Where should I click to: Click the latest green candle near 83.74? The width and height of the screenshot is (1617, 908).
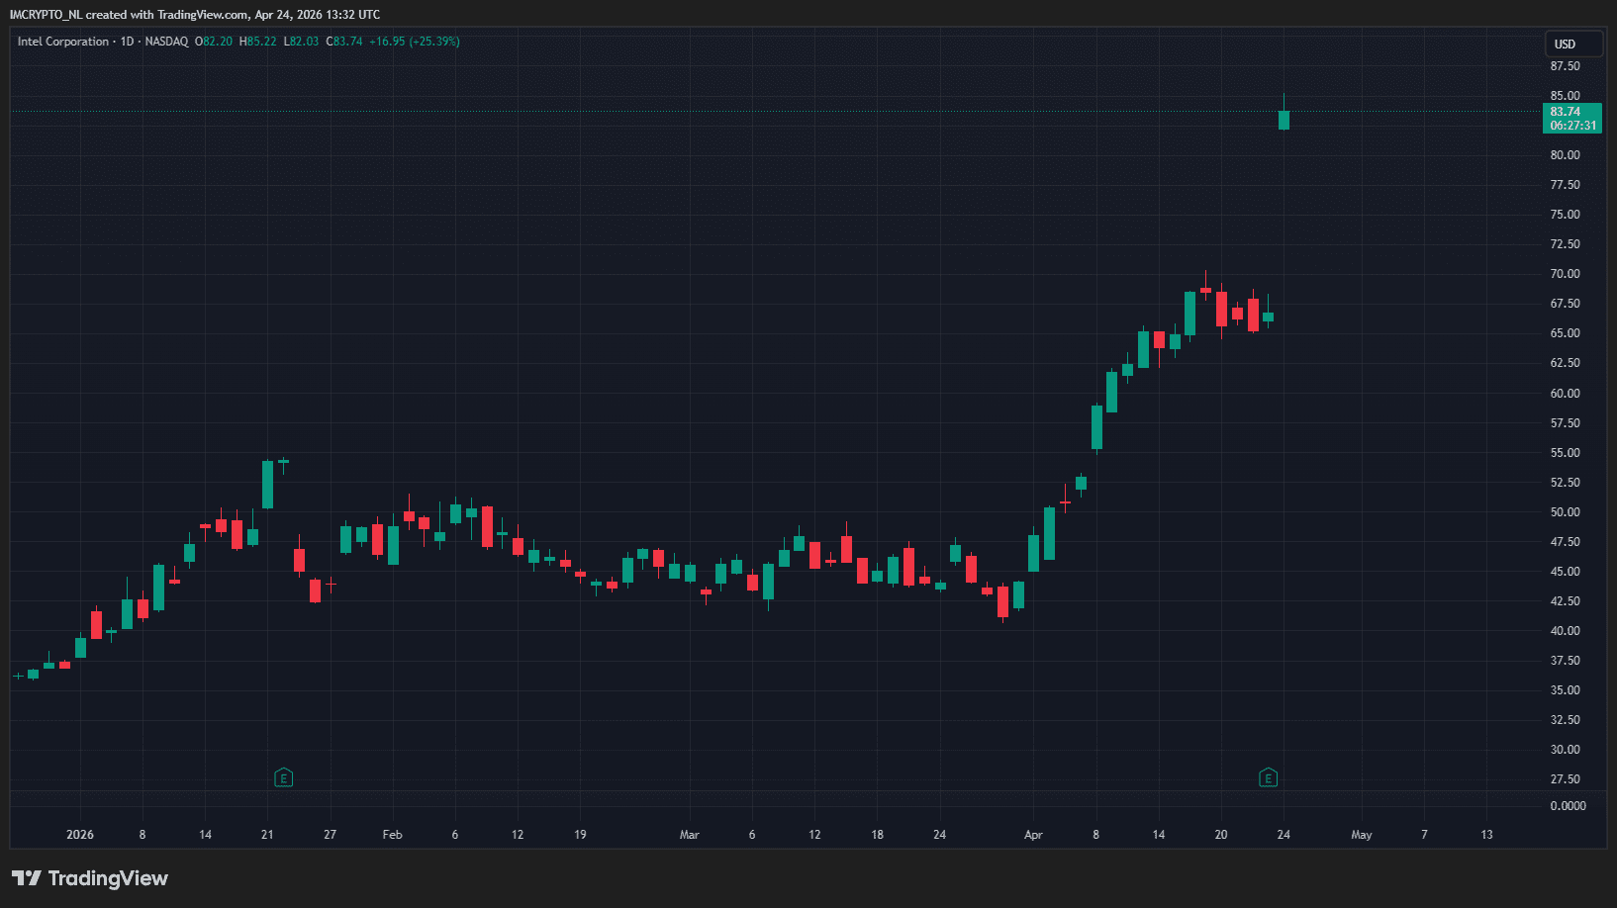(1284, 120)
